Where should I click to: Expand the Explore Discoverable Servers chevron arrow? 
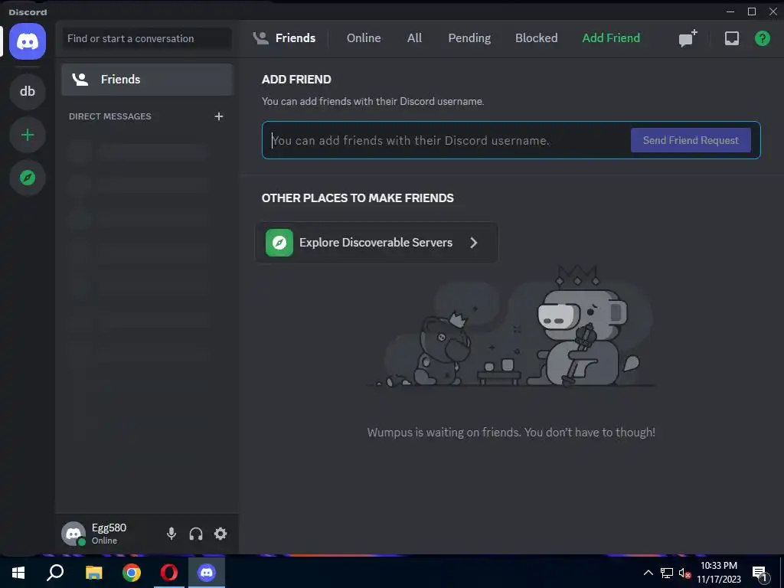[473, 243]
